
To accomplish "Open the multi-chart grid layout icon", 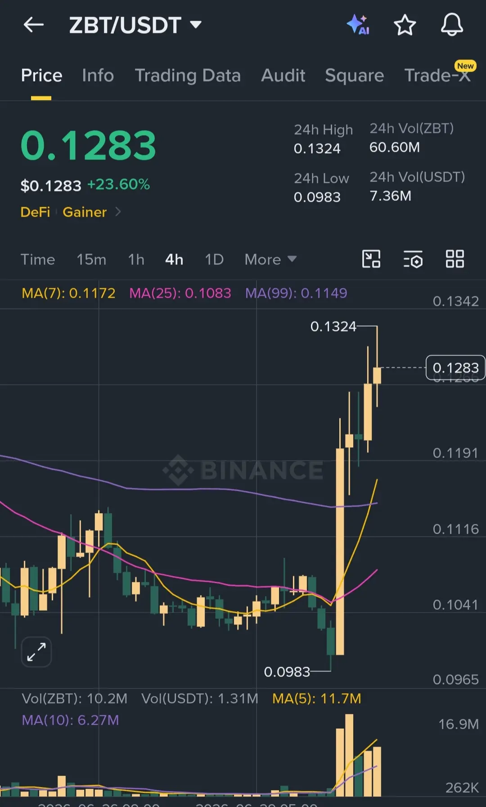I will pos(454,259).
